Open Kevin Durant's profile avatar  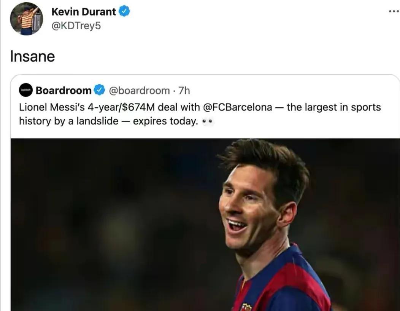tap(26, 19)
